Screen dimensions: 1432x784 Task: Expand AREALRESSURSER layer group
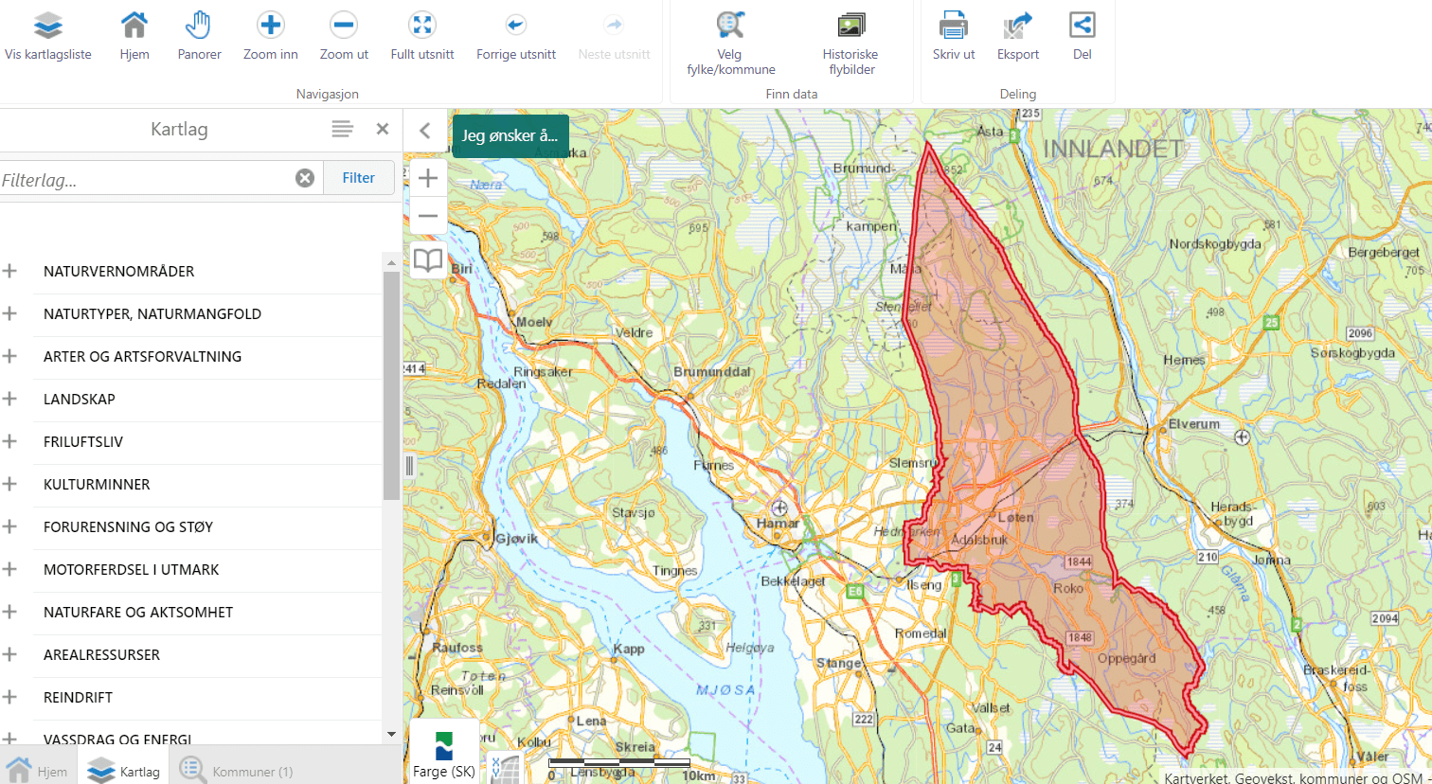point(10,654)
